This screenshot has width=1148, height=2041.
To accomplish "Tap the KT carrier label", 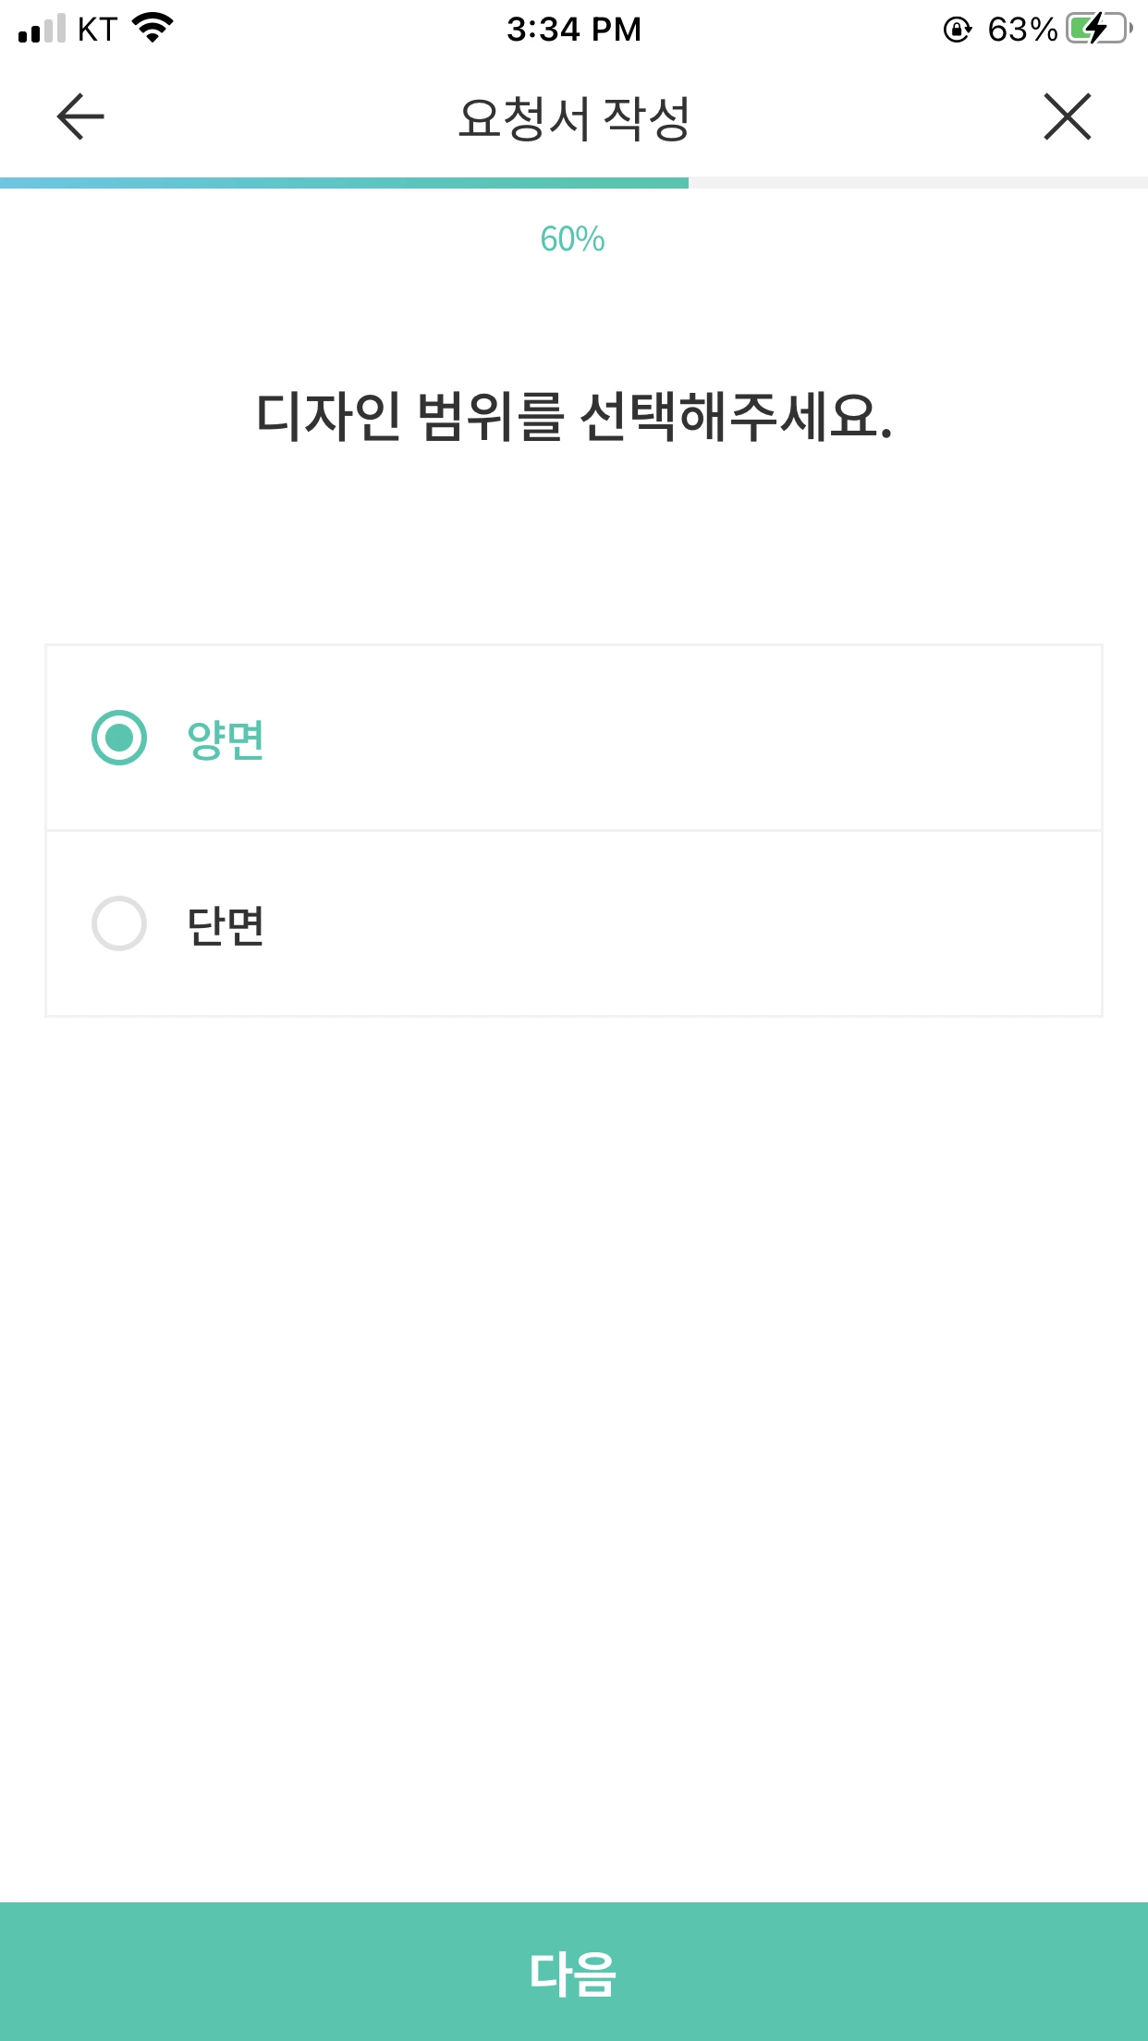I will 97,30.
